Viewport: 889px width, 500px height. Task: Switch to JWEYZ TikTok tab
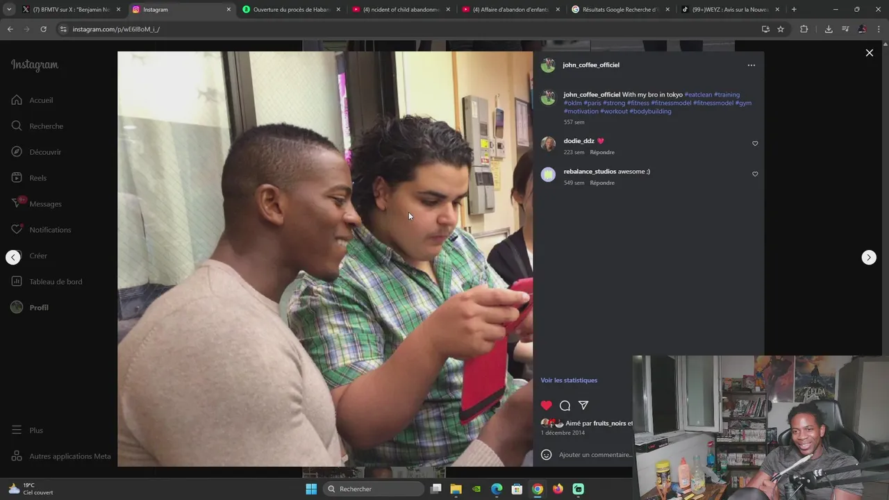[731, 10]
